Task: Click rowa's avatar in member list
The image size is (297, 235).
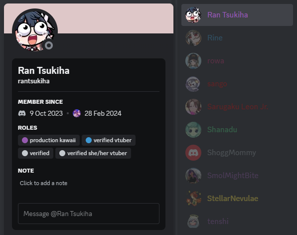Action: (x=193, y=61)
